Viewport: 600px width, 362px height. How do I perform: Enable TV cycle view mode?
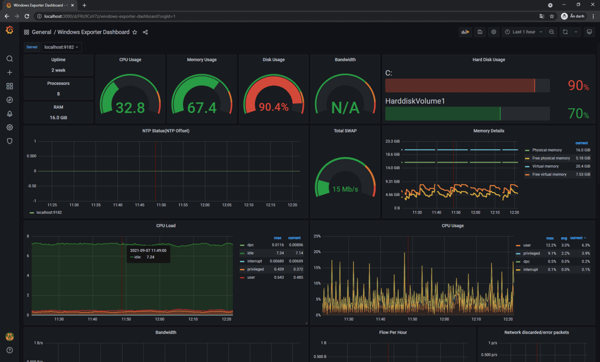(x=589, y=32)
